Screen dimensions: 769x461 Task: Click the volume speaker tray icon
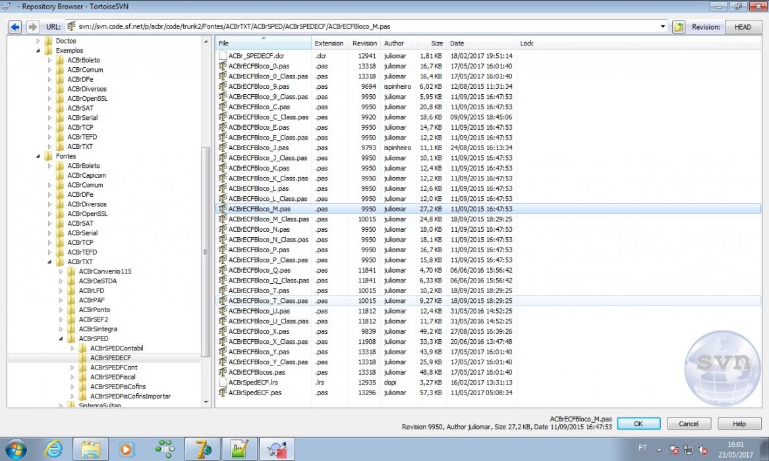(x=703, y=450)
